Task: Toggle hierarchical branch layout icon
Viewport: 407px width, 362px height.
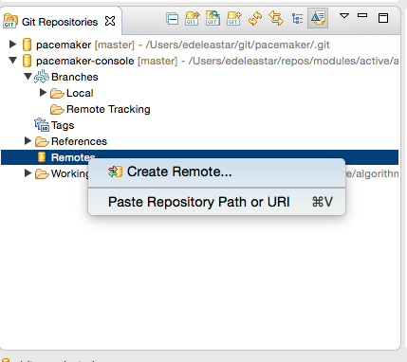Action: pos(297,19)
